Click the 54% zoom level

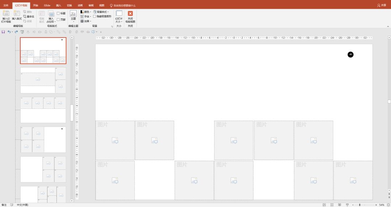click(382, 205)
